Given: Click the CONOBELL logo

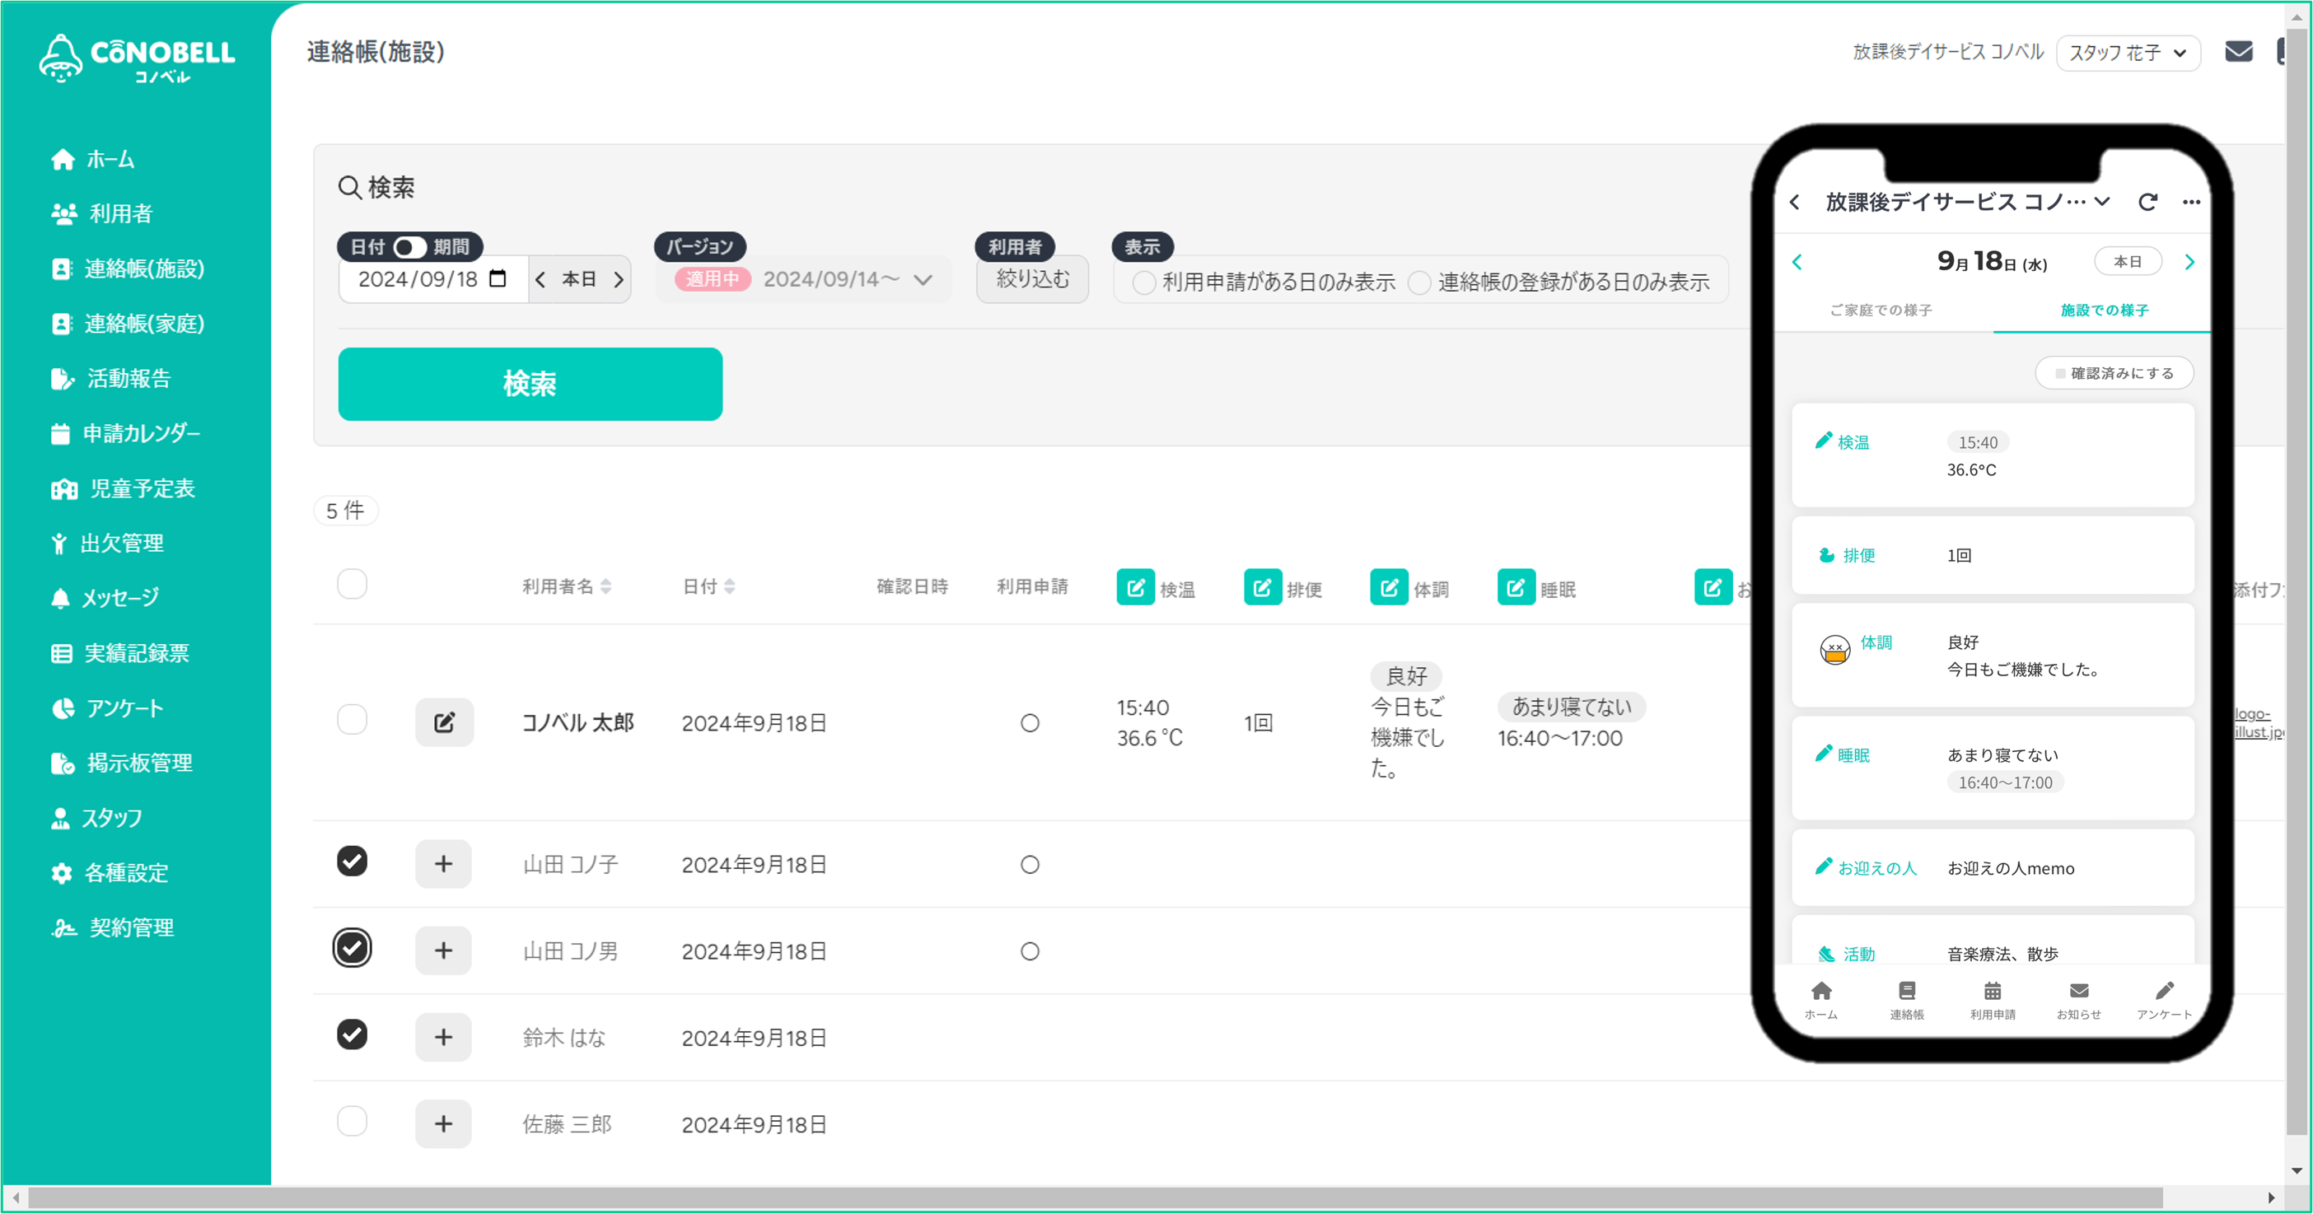Looking at the screenshot, I should tap(137, 59).
